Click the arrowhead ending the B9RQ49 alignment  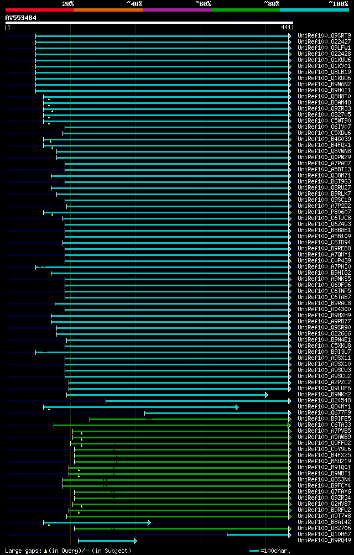135,541
